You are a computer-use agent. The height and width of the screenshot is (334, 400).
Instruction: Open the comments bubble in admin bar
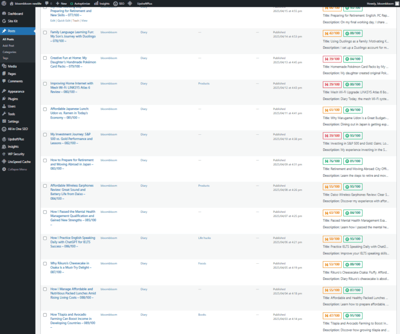pyautogui.click(x=48, y=3)
